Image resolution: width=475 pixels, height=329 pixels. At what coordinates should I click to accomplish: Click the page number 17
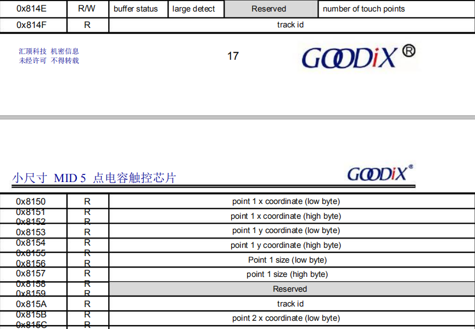point(233,56)
